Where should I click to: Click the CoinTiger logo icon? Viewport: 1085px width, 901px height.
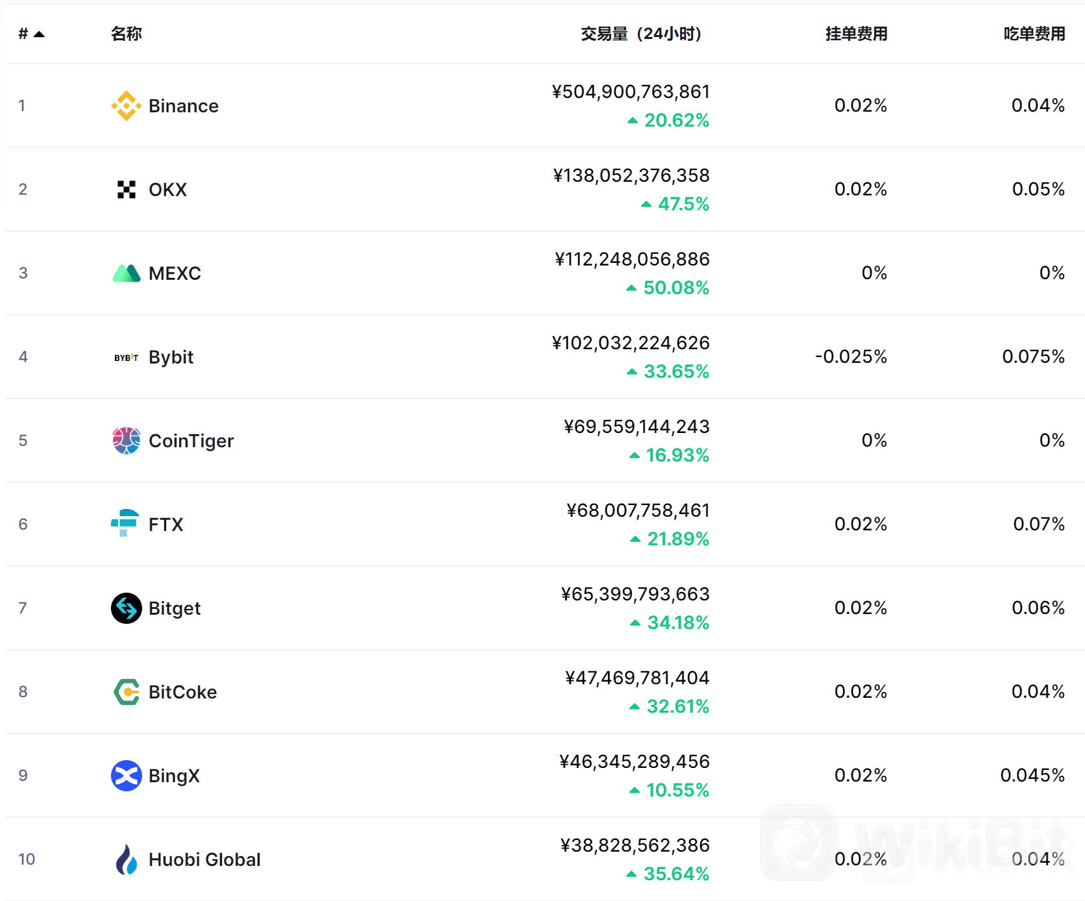tap(127, 441)
